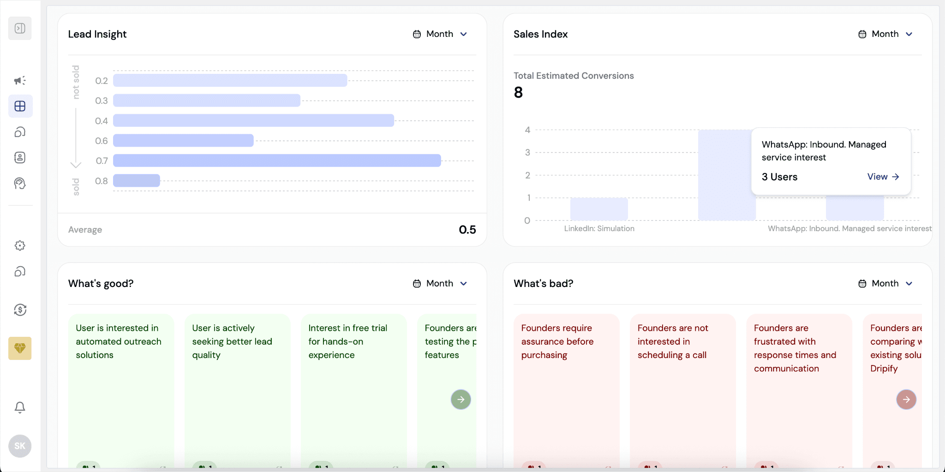
Task: Click the calendar icon beside Sales Index Month filter
Action: [862, 34]
